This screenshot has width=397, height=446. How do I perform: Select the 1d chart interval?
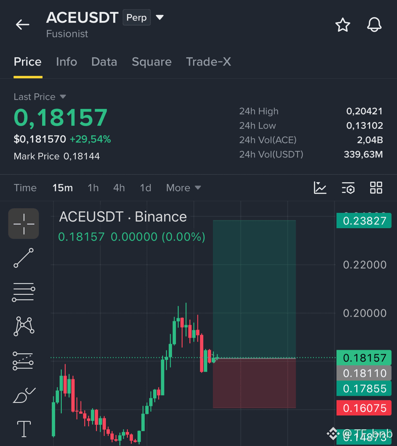pos(145,188)
